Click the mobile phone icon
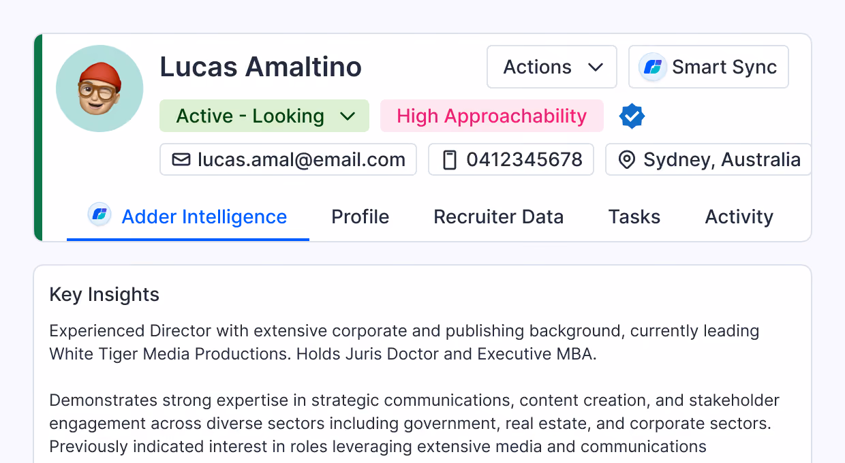The image size is (845, 463). [449, 159]
